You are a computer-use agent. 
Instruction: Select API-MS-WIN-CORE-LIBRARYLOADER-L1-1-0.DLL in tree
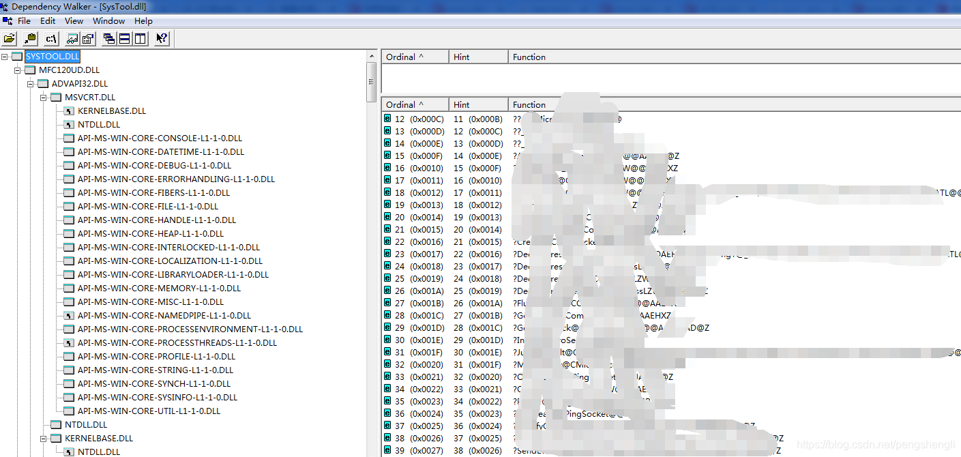(x=173, y=275)
